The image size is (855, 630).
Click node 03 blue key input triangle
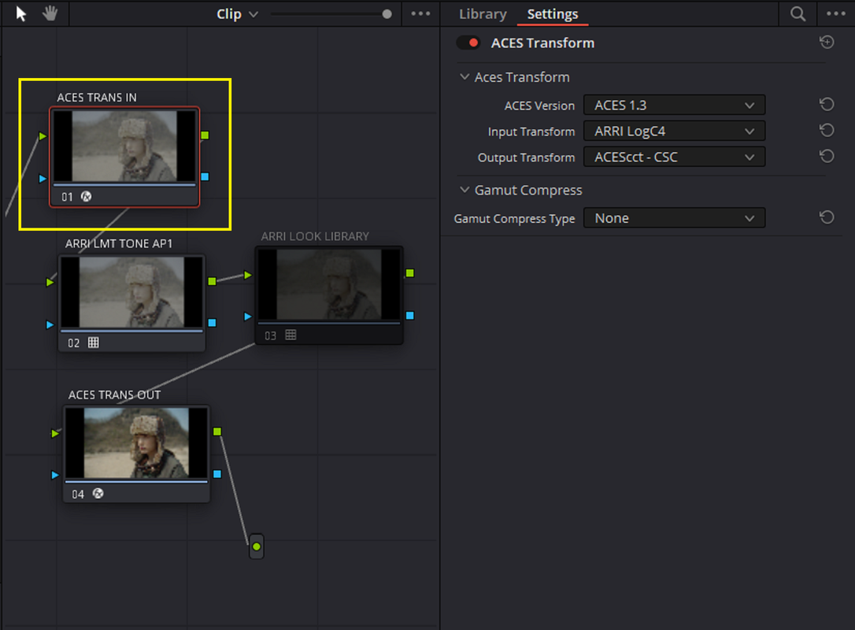(x=247, y=317)
